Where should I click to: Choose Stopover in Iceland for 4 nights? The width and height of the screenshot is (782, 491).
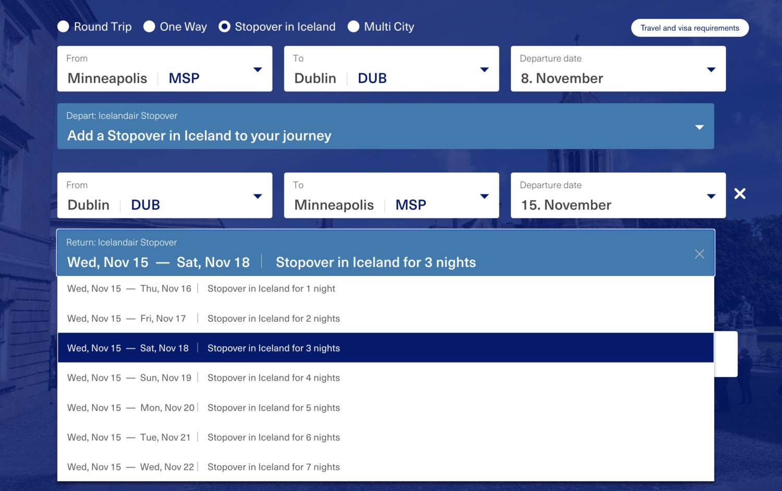tap(386, 377)
